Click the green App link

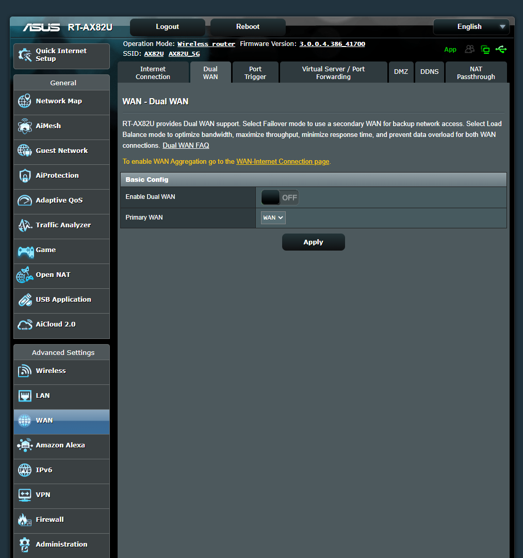click(x=450, y=50)
